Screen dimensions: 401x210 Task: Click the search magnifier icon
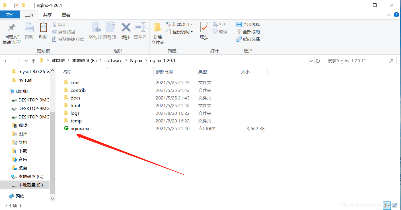(x=392, y=61)
